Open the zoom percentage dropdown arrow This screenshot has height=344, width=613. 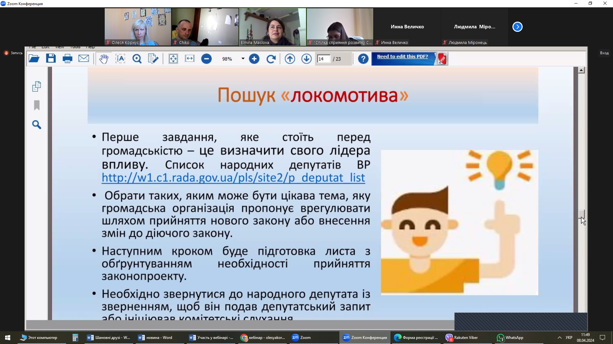[243, 59]
